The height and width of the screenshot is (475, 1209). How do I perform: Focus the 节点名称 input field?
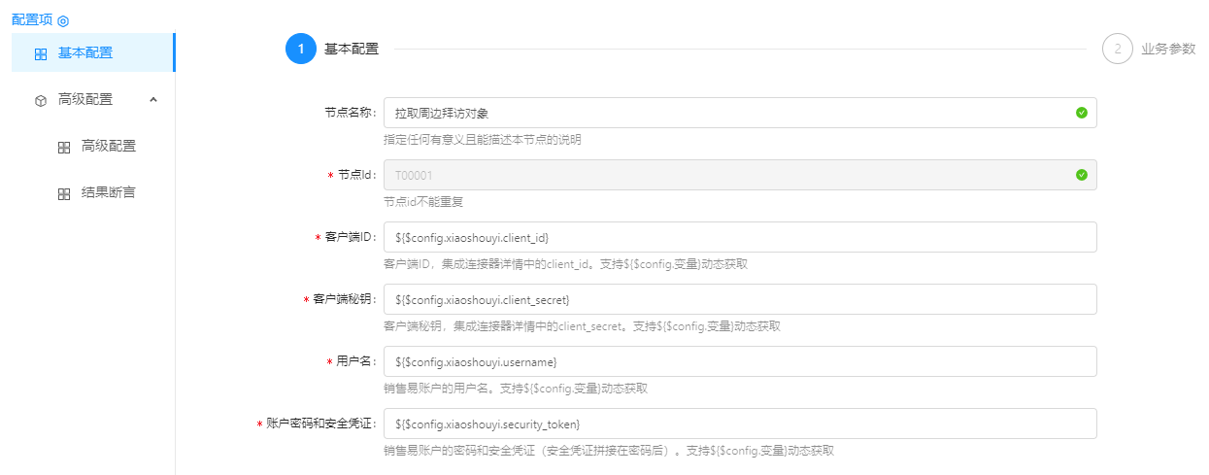point(728,113)
